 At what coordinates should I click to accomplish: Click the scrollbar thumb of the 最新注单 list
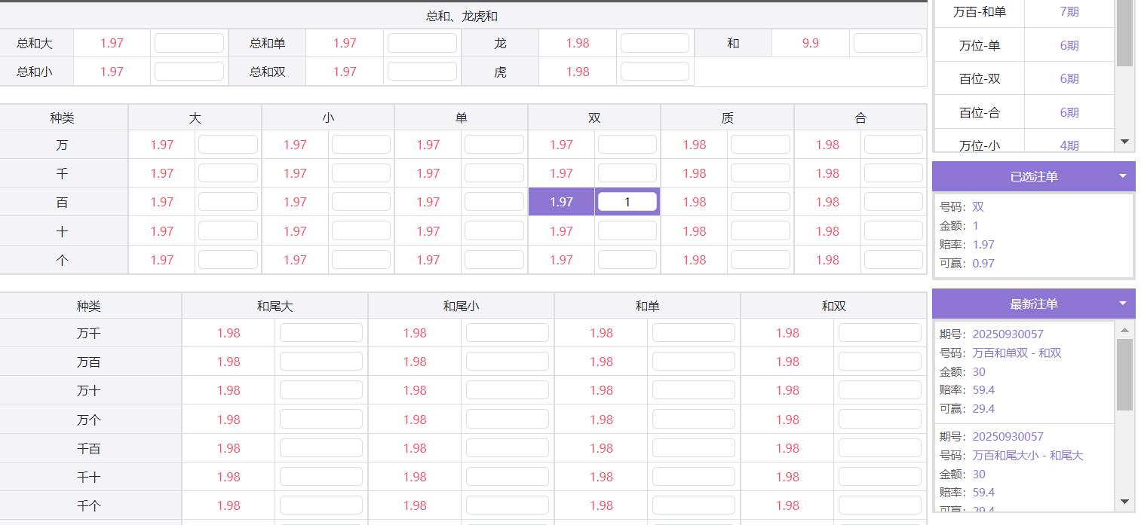(x=1124, y=374)
